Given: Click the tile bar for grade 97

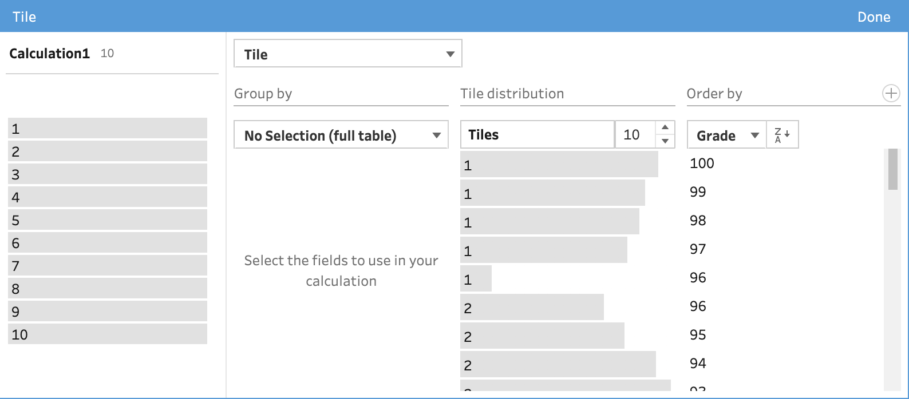Looking at the screenshot, I should click(x=543, y=250).
